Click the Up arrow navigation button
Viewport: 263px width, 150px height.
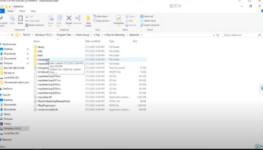[x=12, y=35]
